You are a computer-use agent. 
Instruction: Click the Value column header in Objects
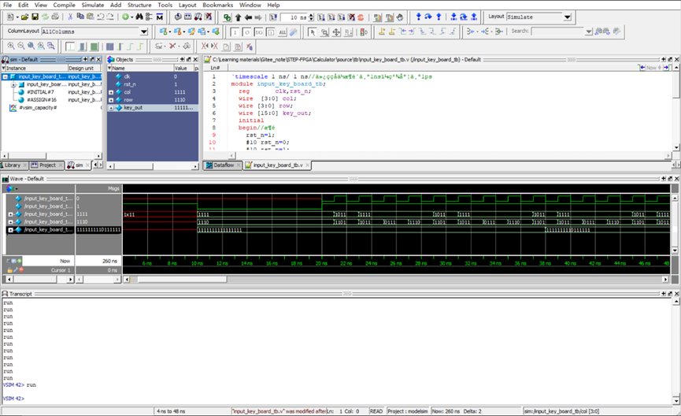coord(183,69)
